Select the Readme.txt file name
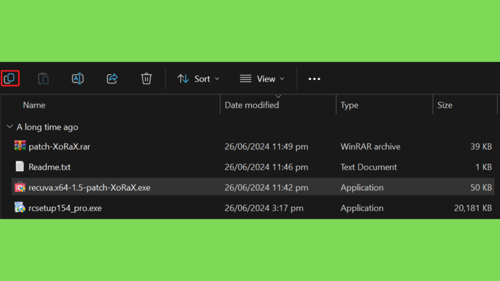Image resolution: width=500 pixels, height=281 pixels. (x=49, y=167)
